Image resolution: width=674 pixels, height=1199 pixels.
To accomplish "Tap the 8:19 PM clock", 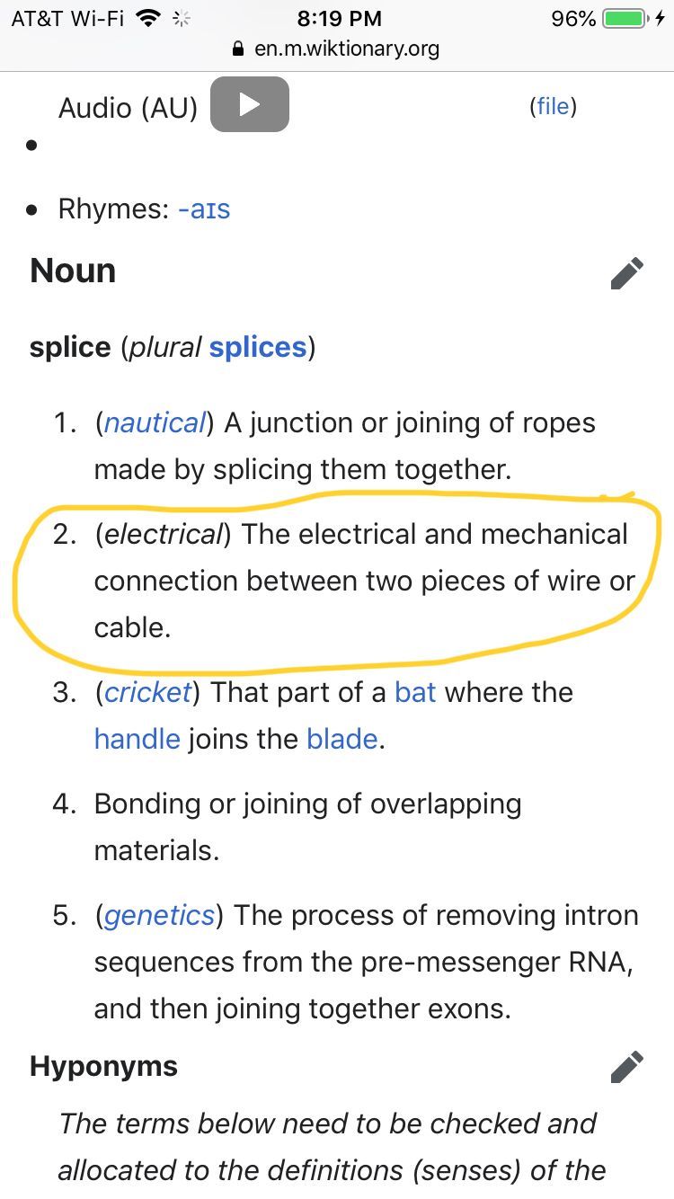I will click(x=339, y=19).
